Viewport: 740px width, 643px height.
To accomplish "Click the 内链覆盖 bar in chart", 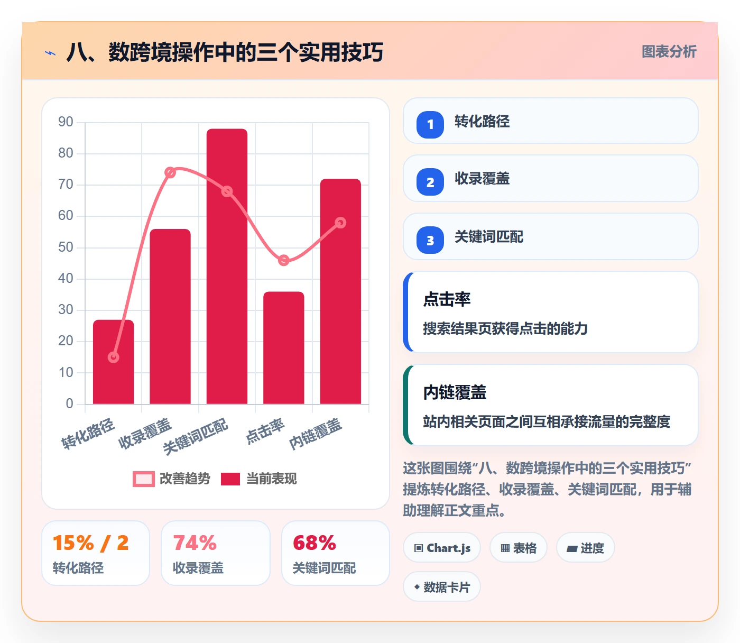I will coord(340,291).
